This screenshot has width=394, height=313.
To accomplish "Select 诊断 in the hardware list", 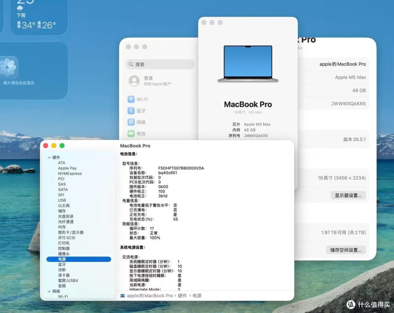I will click(62, 270).
